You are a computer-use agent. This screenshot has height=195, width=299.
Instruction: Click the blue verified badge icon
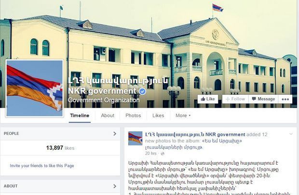click(142, 91)
